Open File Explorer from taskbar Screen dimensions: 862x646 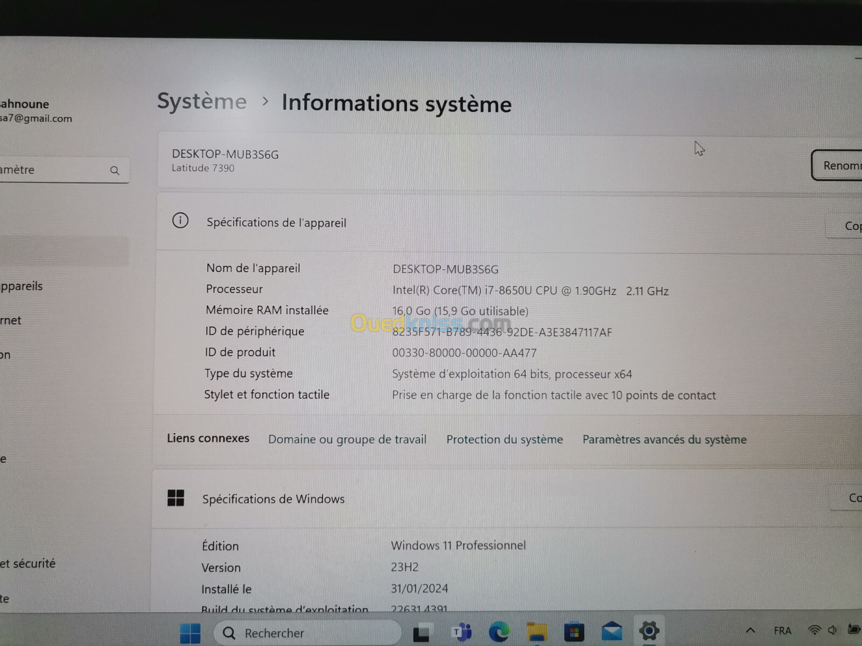pyautogui.click(x=537, y=632)
